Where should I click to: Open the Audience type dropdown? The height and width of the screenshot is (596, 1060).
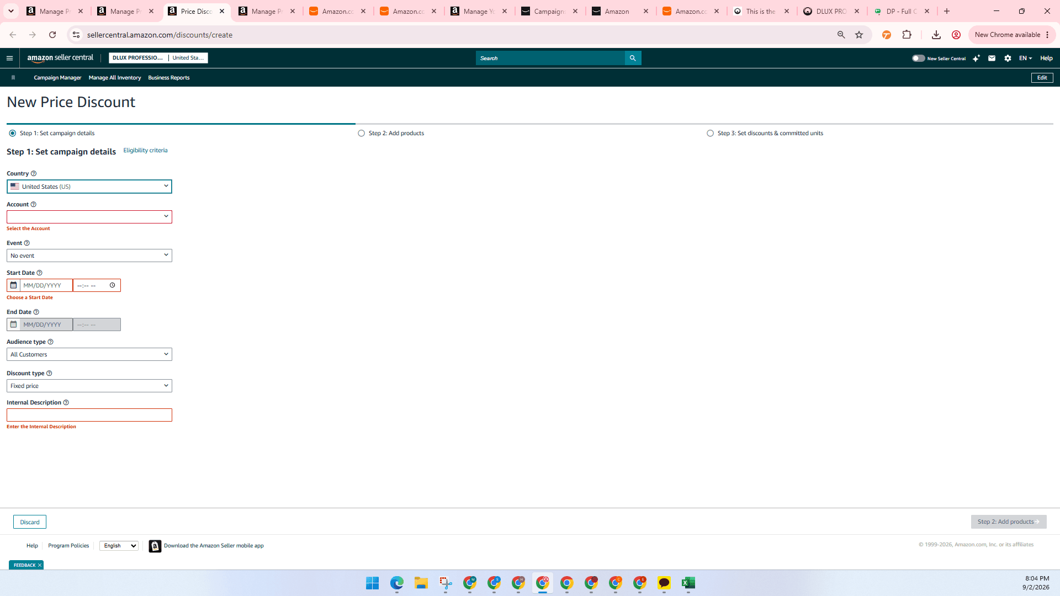[x=89, y=354]
